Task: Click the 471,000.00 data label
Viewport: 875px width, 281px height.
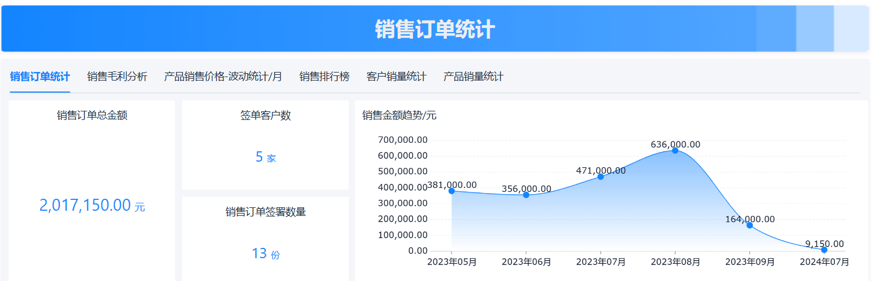Action: (601, 171)
